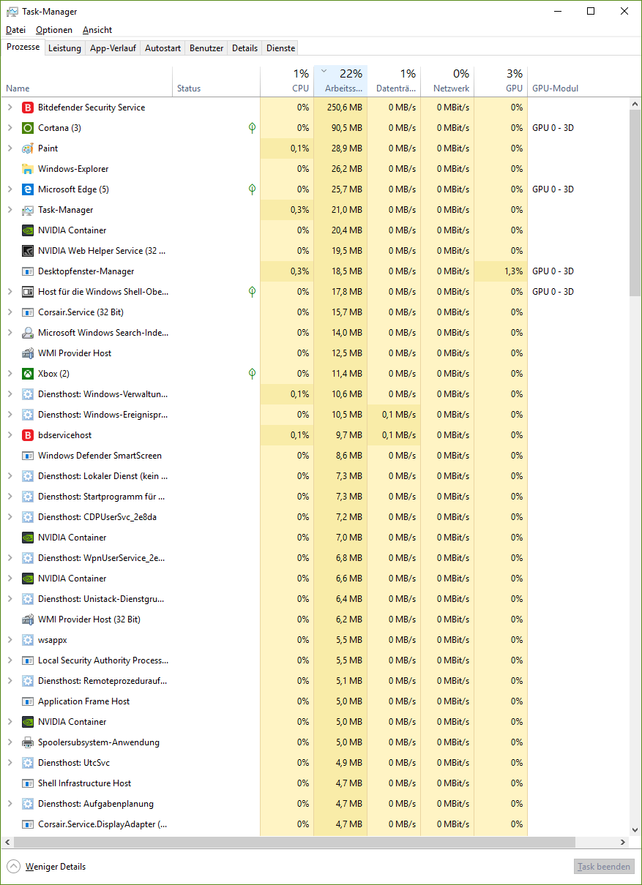Click the 250,6 MB memory value
The width and height of the screenshot is (642, 885).
[x=344, y=108]
